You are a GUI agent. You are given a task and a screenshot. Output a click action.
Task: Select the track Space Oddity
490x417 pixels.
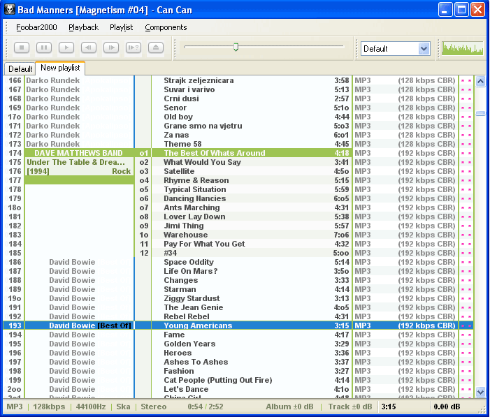tap(189, 262)
